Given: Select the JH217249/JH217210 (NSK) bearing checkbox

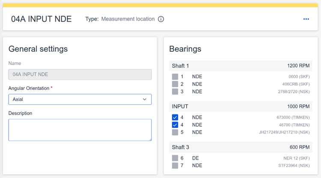Looking at the screenshot, I should pos(175,132).
